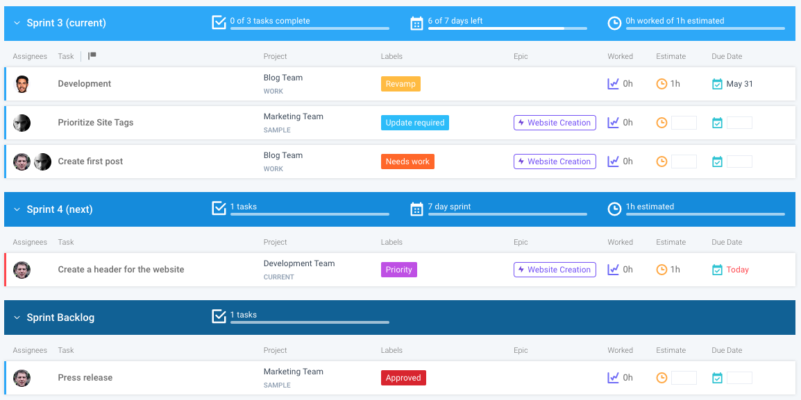The width and height of the screenshot is (801, 400).
Task: Click second assignee avatar on Create first post
Action: pos(42,162)
